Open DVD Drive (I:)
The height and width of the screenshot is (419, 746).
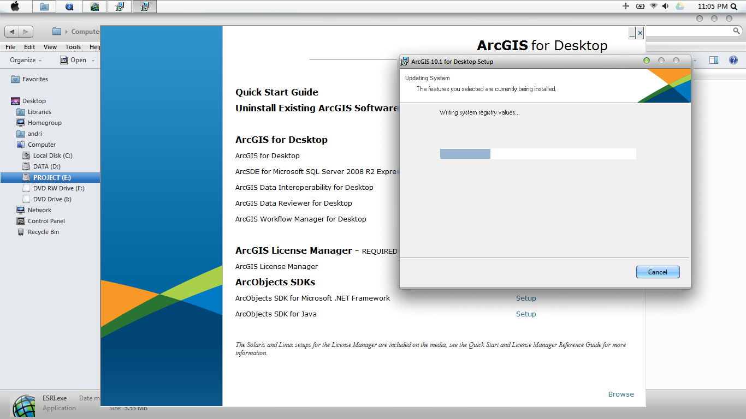coord(52,199)
